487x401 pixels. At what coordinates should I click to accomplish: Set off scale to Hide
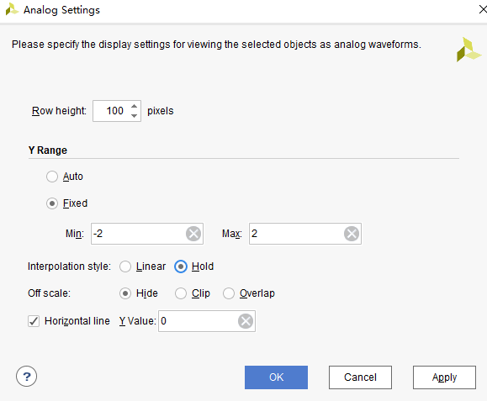tap(125, 293)
